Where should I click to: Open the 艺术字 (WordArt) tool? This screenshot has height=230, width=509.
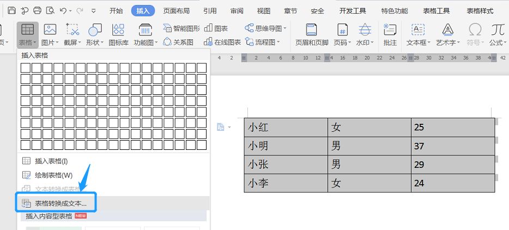coord(448,34)
